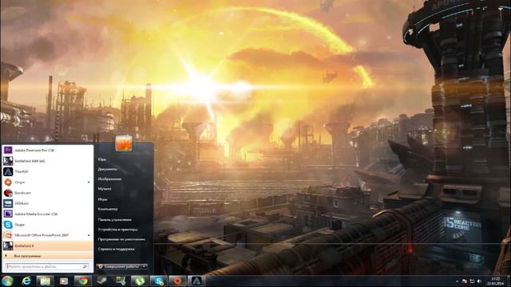Viewport: 511px width, 287px height.
Task: Click the volume speaker tray icon
Action: [479, 281]
